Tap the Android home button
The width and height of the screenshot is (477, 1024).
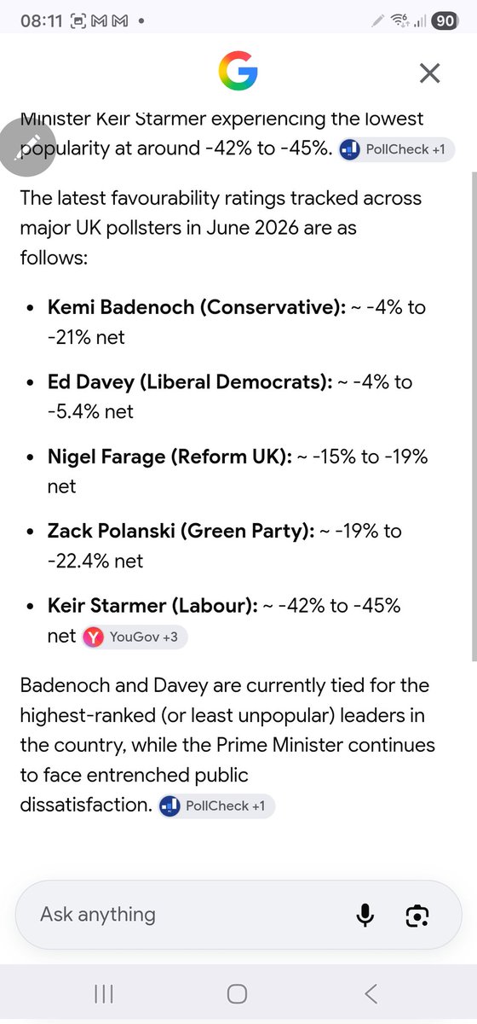pos(238,993)
